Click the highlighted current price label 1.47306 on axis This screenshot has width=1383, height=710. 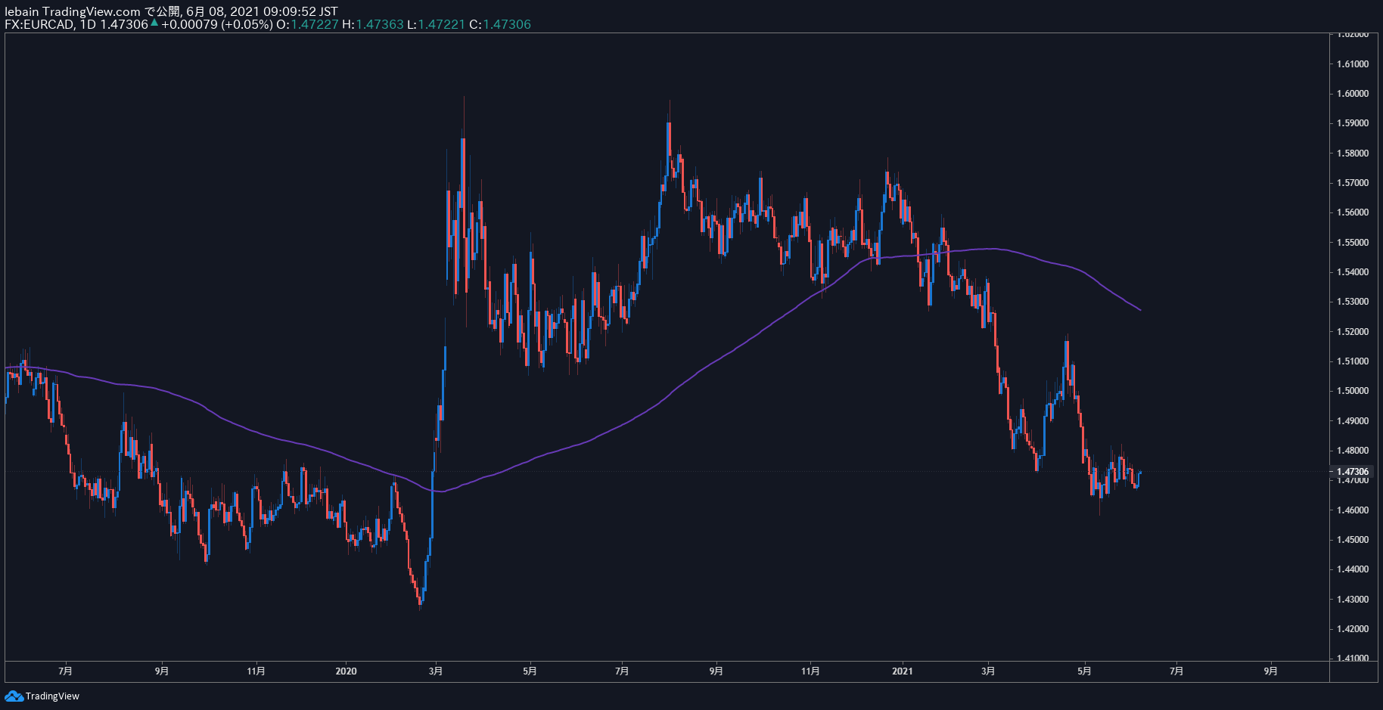1353,472
